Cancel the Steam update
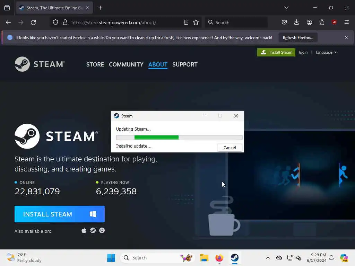 pyautogui.click(x=230, y=148)
